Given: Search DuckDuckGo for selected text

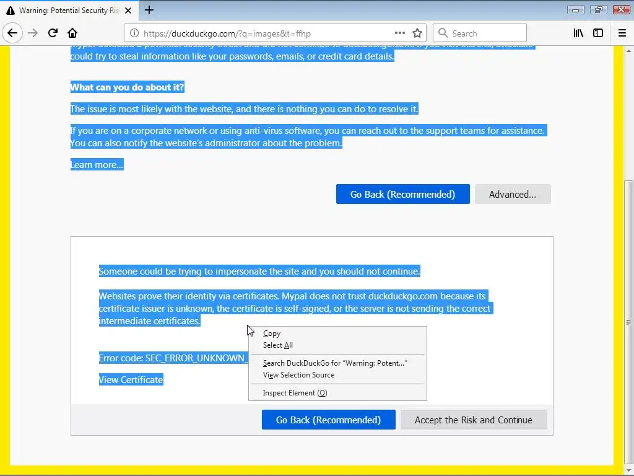Looking at the screenshot, I should tap(335, 363).
